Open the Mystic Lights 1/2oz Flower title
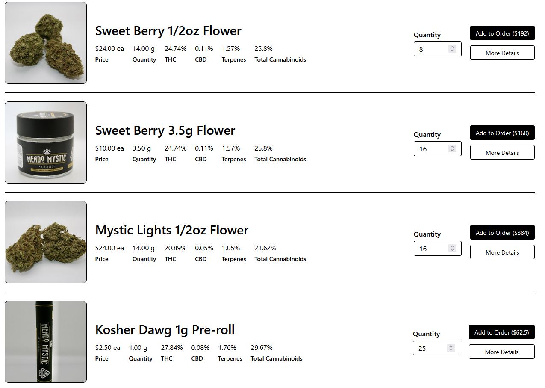This screenshot has width=545, height=388. [x=171, y=230]
